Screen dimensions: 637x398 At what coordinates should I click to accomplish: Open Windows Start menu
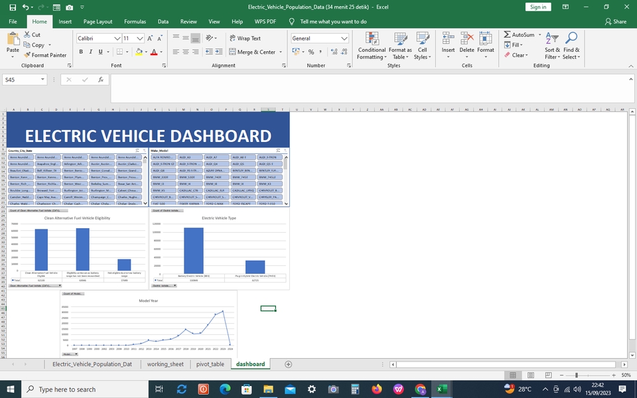[10, 389]
